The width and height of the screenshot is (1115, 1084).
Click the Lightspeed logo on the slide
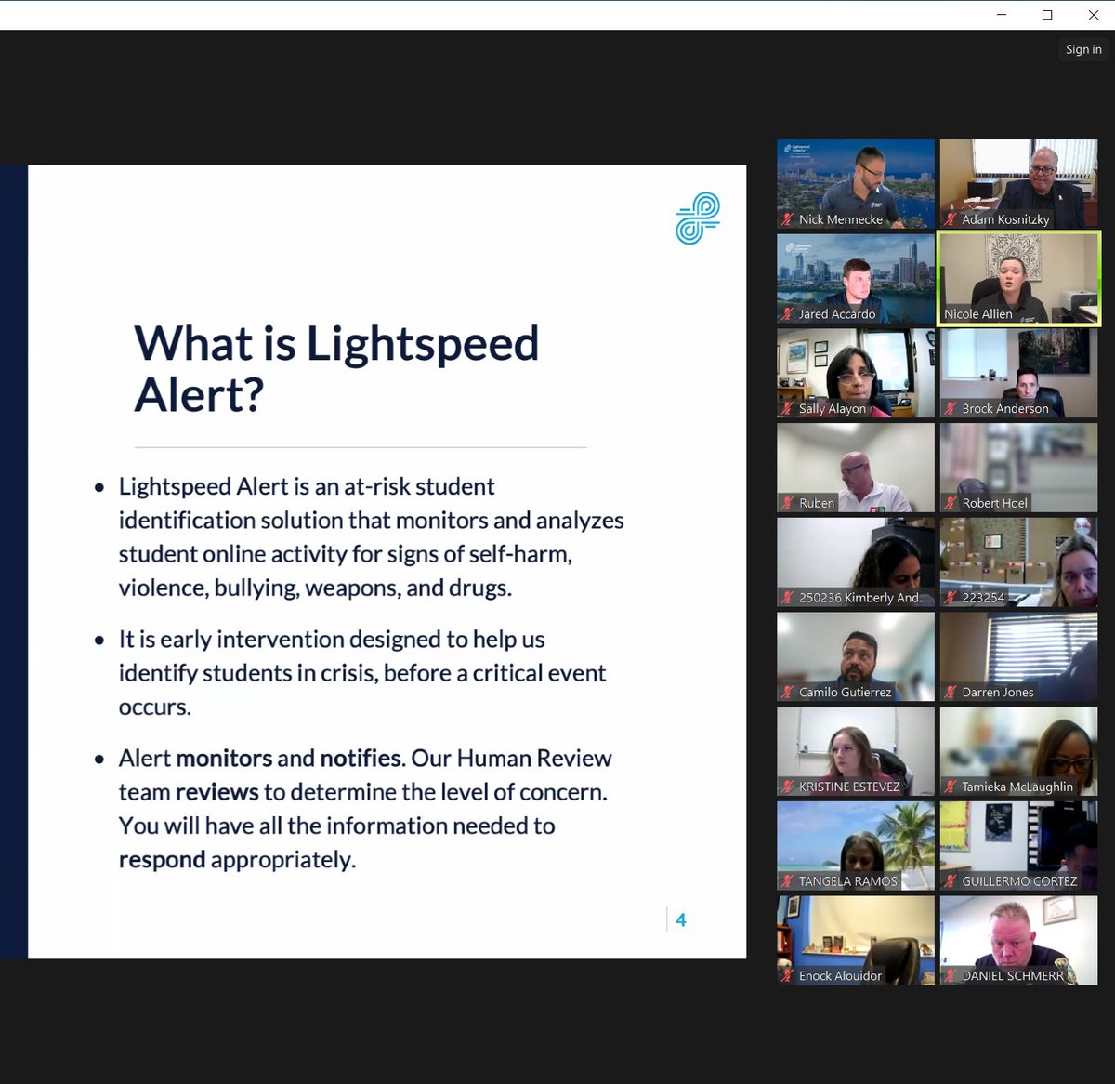pos(698,218)
